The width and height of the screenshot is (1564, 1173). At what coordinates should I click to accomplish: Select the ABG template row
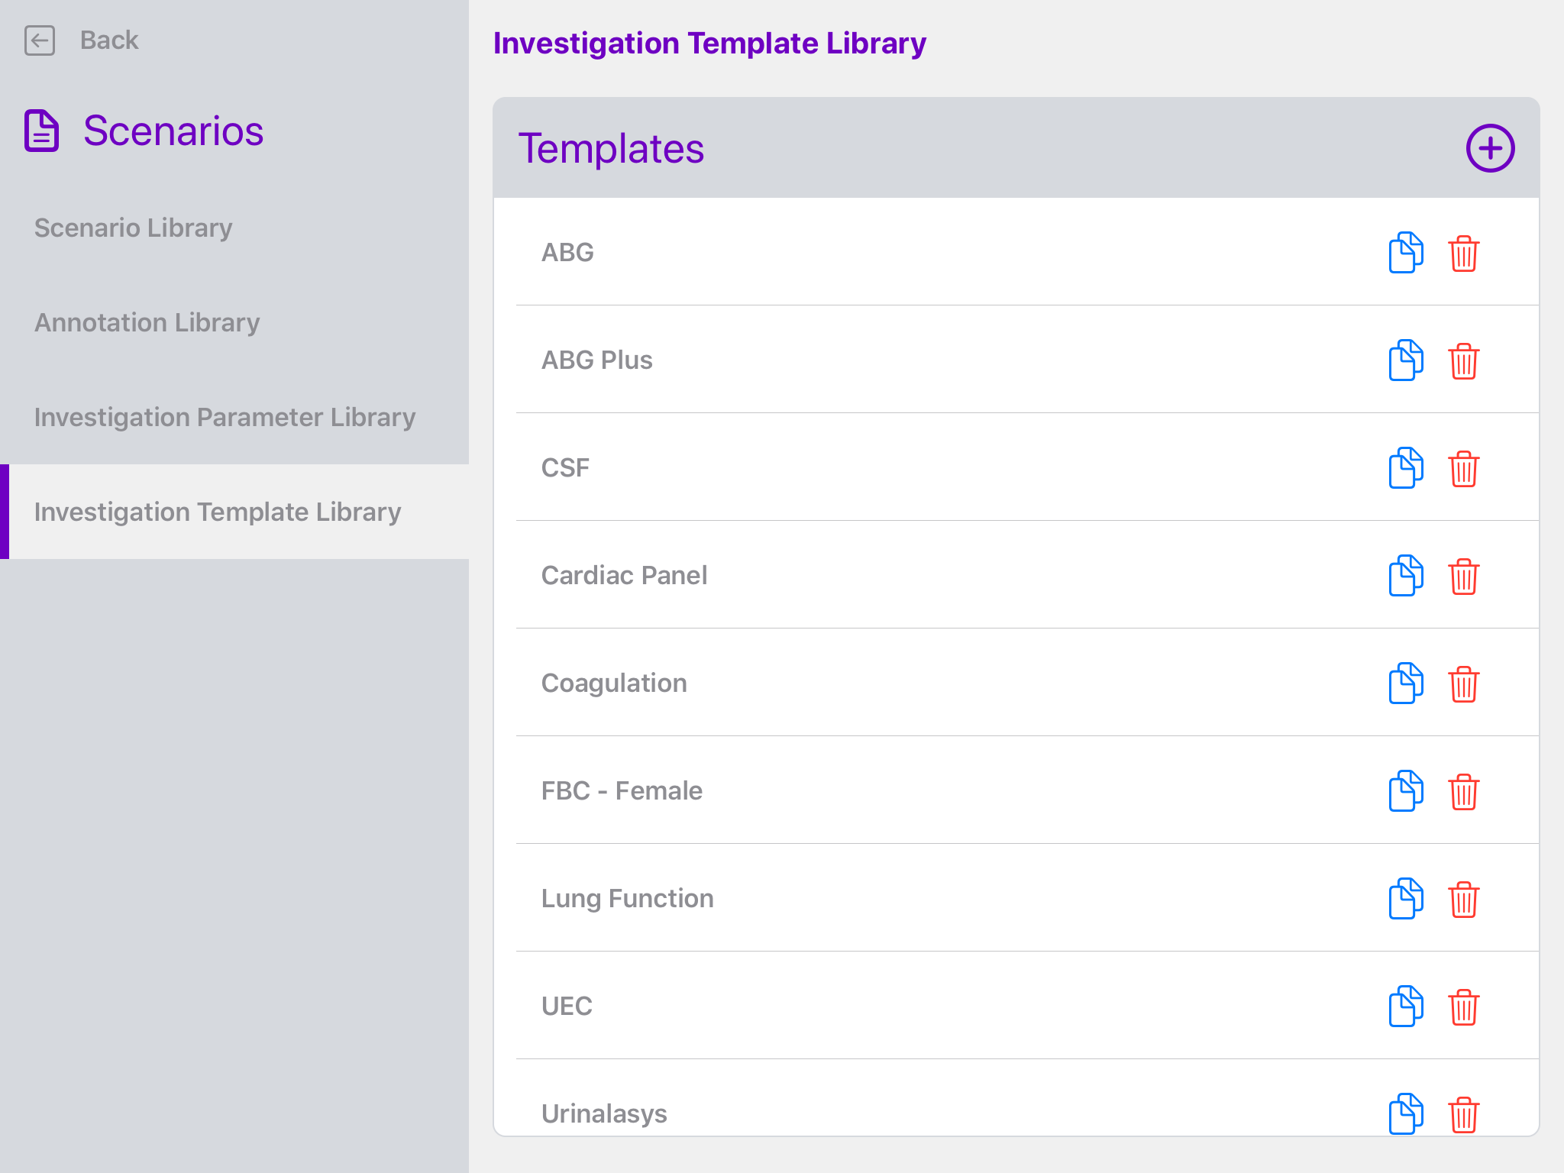840,252
